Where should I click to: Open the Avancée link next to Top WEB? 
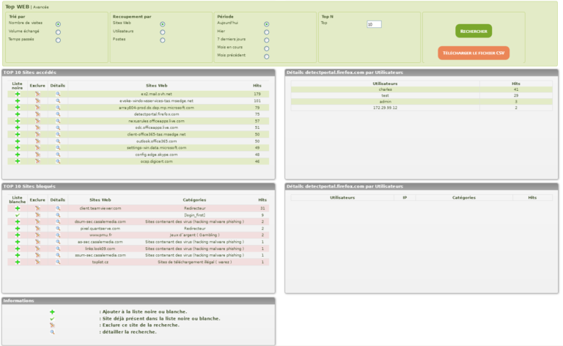41,7
